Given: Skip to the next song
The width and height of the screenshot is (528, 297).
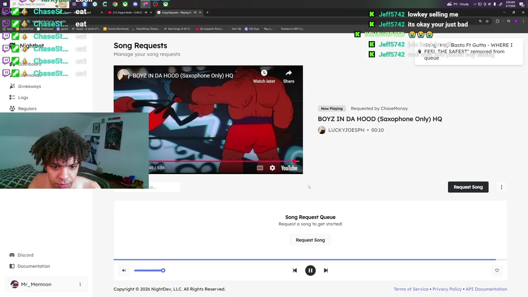Looking at the screenshot, I should [326, 271].
